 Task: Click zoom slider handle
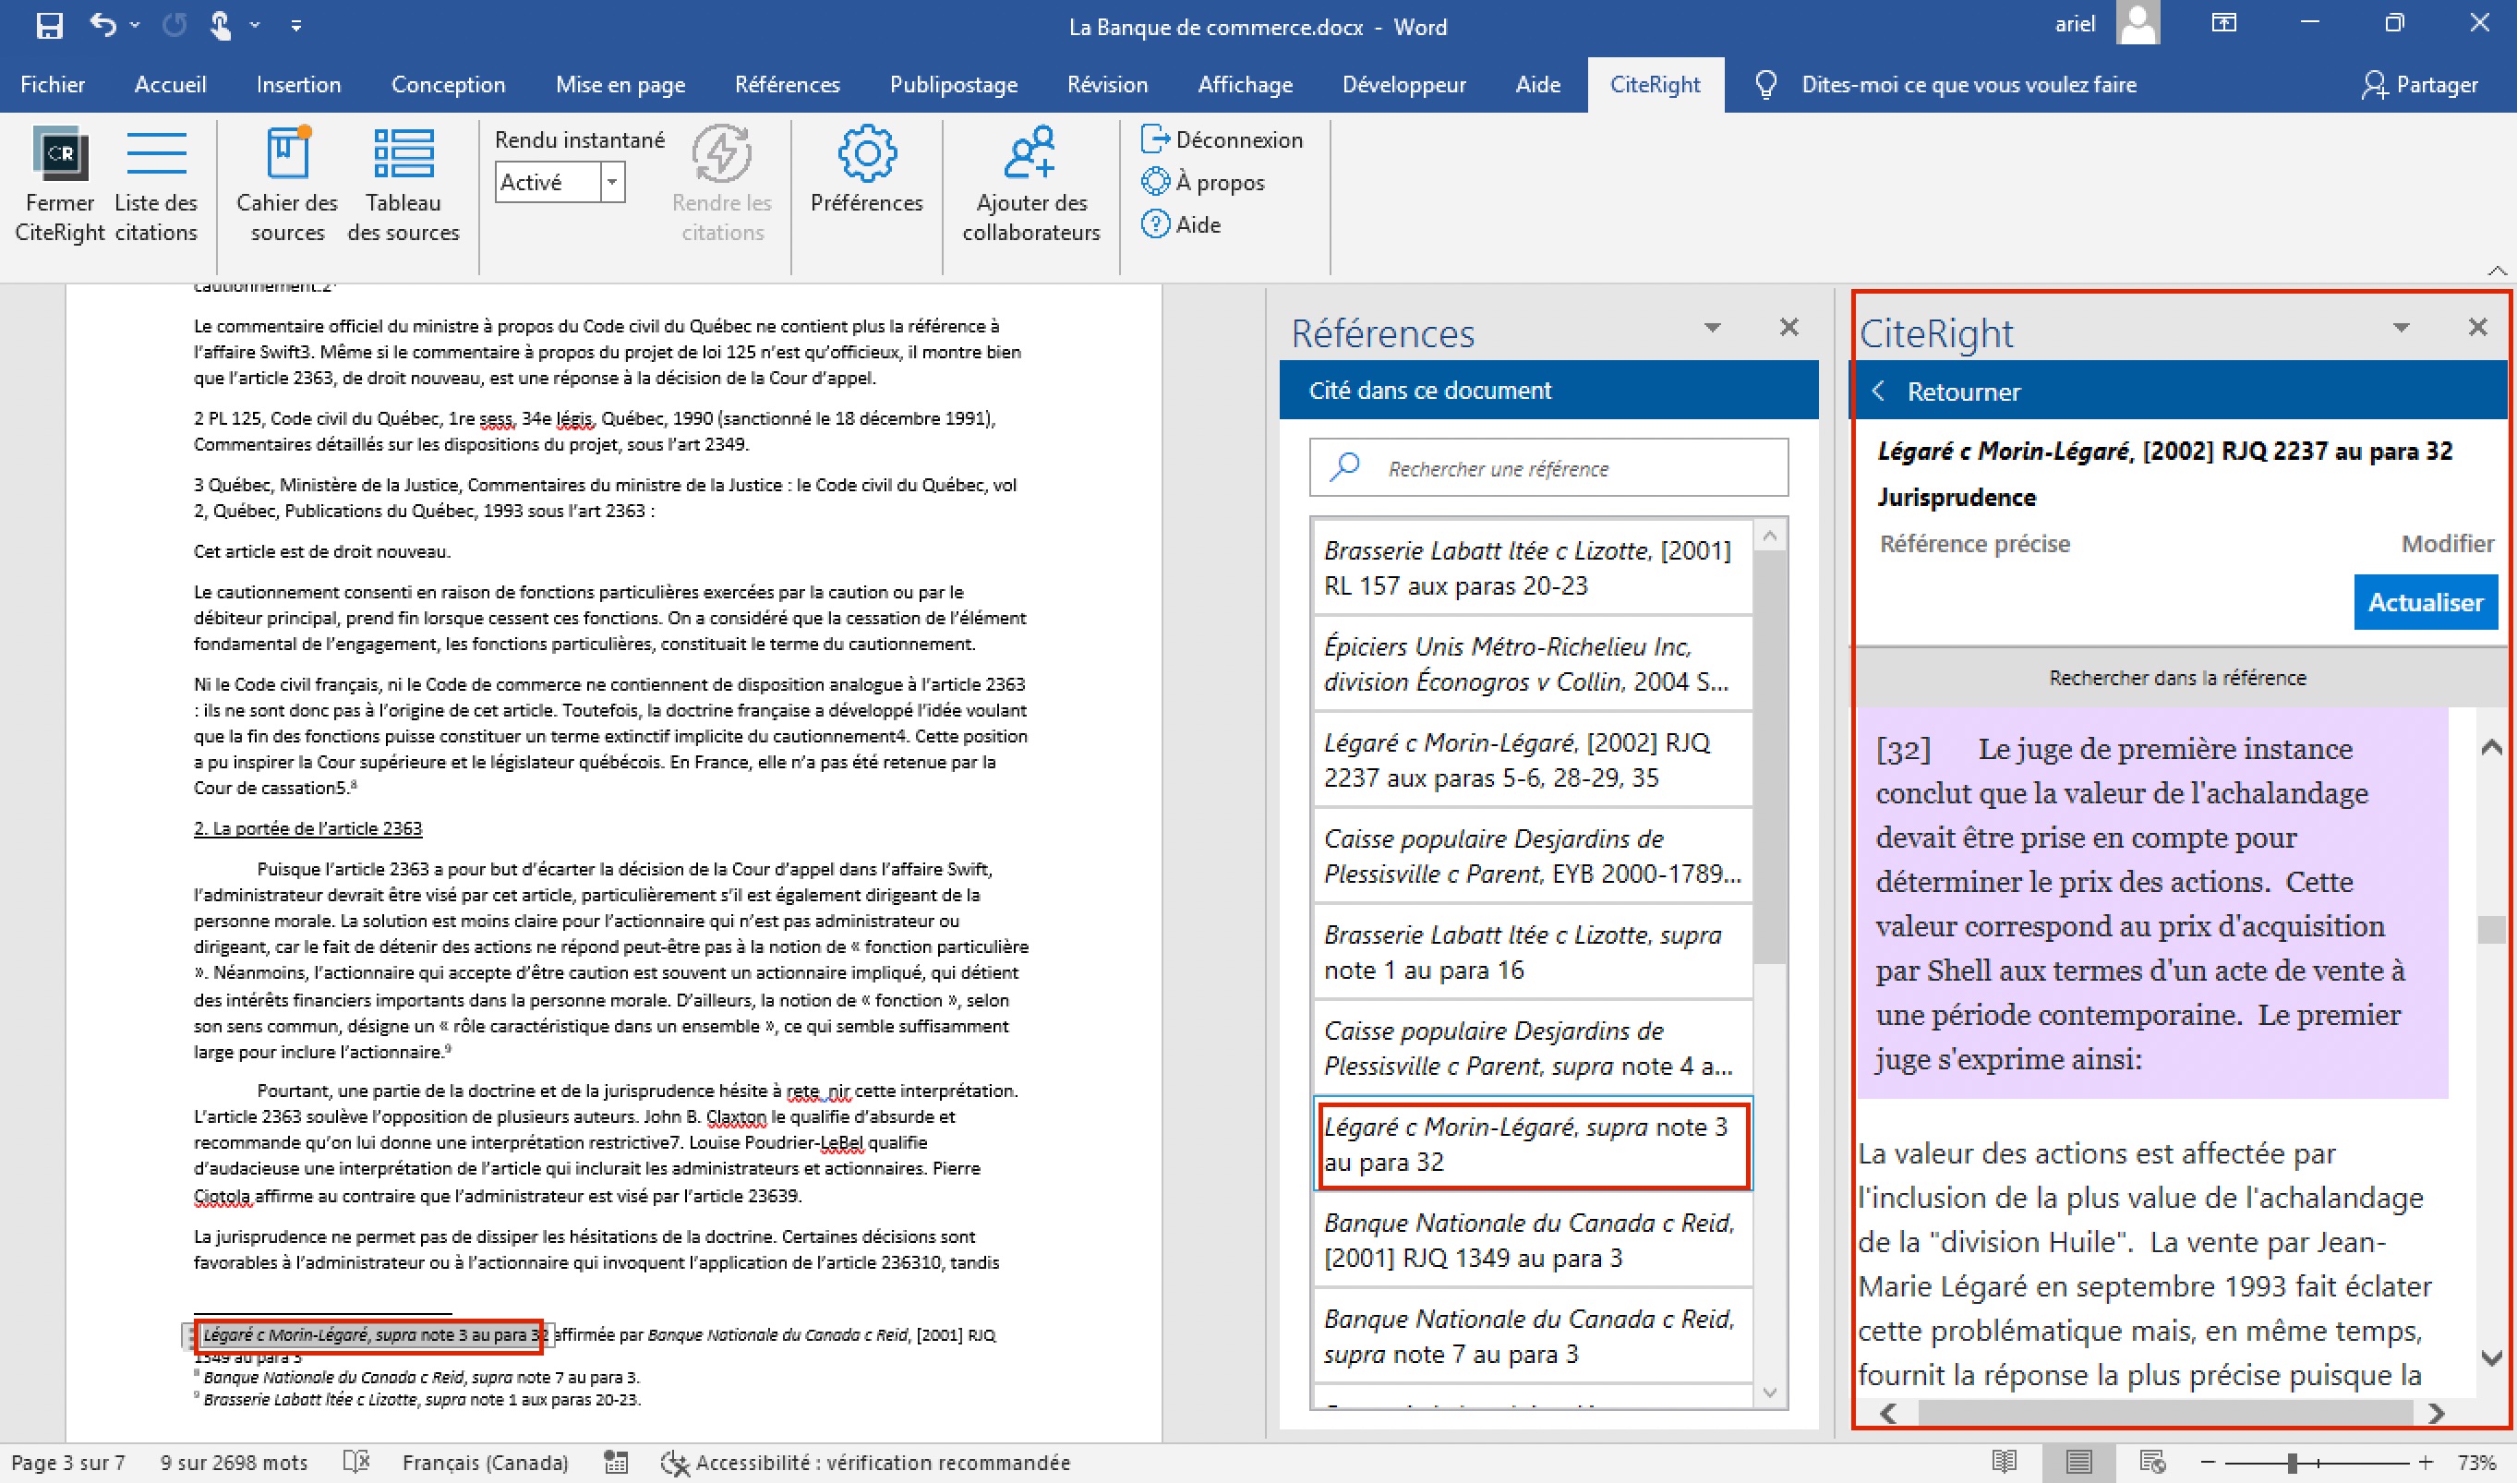coord(2293,1462)
